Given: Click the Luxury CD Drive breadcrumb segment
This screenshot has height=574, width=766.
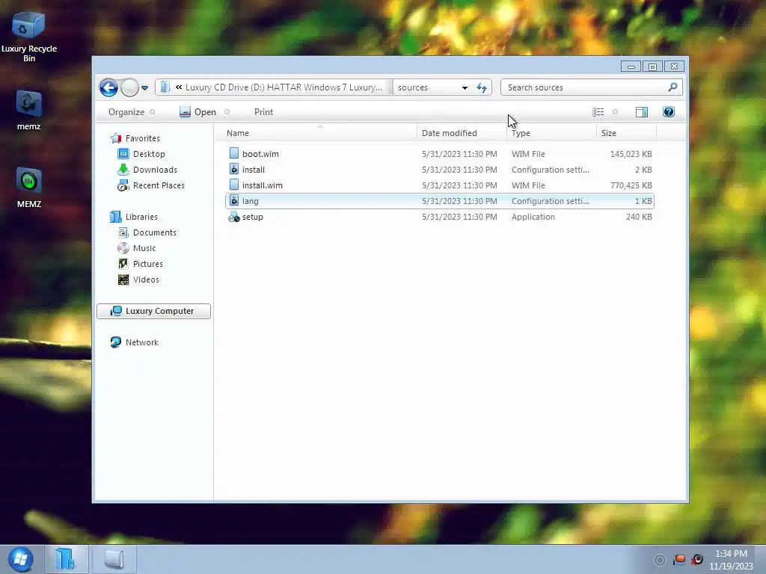Looking at the screenshot, I should [284, 87].
